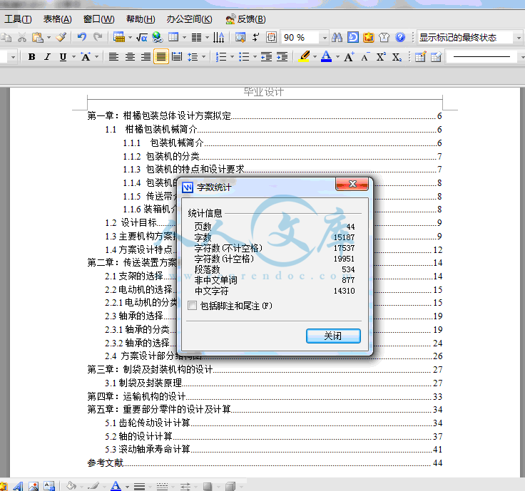Toggle underline formatting
Viewport: 525px width, 491px height.
pyautogui.click(x=63, y=57)
